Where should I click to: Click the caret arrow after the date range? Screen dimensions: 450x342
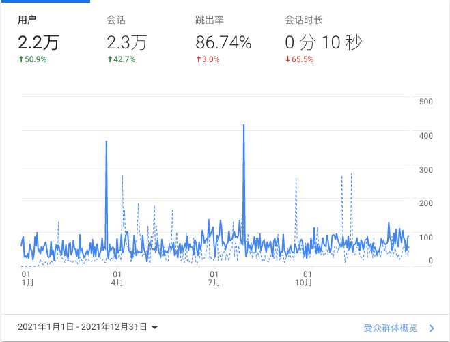coord(155,328)
